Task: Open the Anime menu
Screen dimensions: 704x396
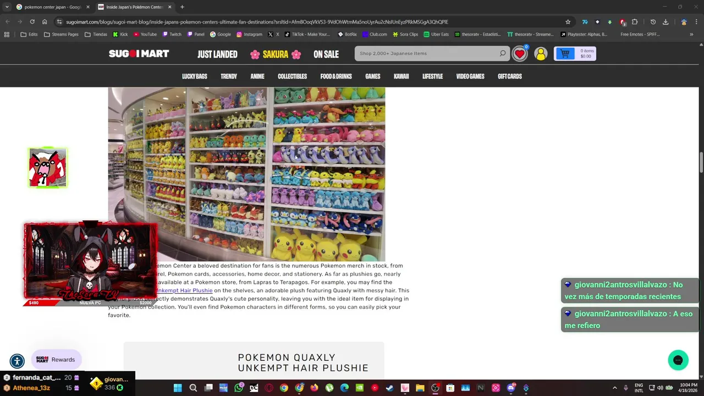Action: (257, 76)
